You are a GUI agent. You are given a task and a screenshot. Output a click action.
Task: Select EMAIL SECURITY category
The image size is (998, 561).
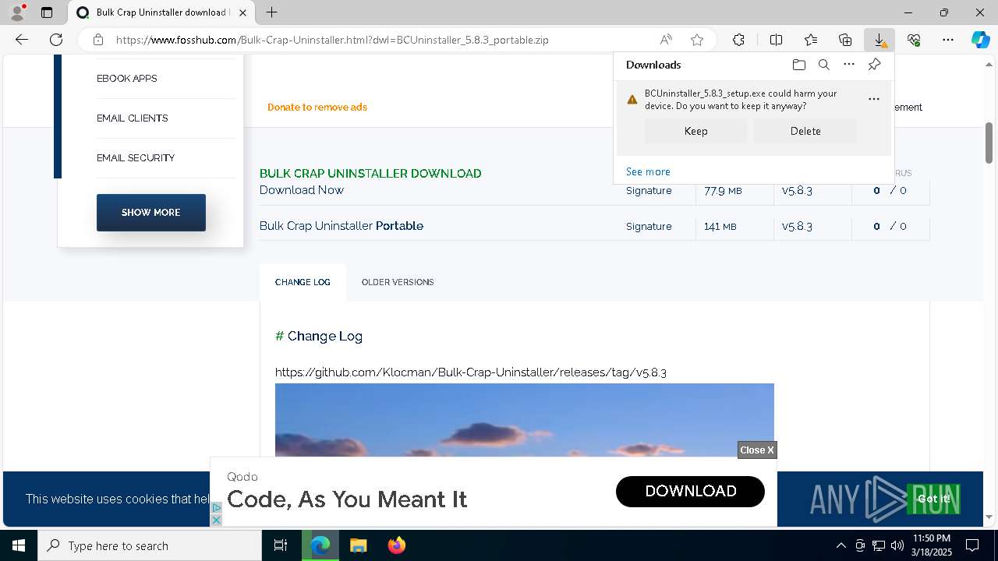tap(136, 158)
